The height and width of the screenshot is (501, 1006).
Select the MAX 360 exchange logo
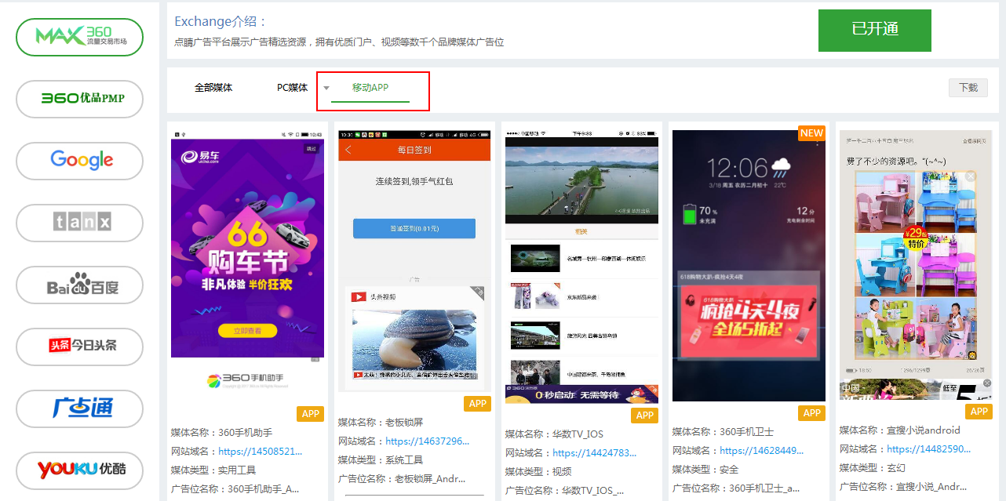tap(80, 37)
